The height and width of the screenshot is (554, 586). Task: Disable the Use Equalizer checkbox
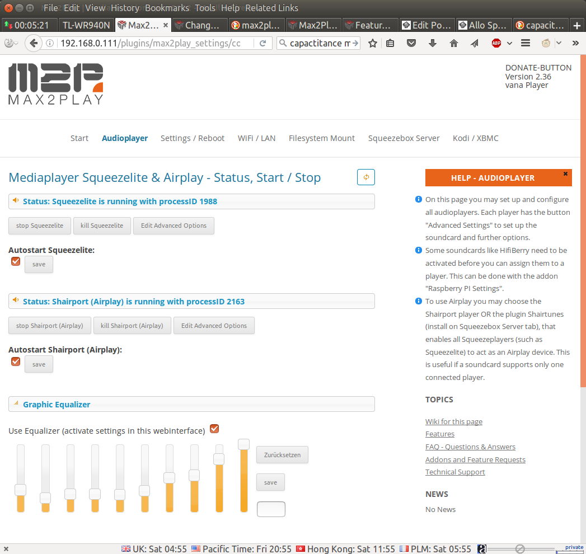pos(214,429)
